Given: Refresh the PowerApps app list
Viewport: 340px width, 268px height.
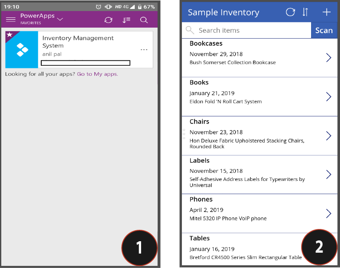Looking at the screenshot, I should tap(108, 20).
